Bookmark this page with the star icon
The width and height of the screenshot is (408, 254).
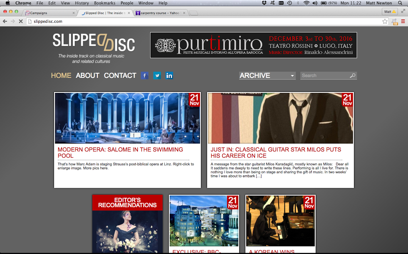(385, 22)
